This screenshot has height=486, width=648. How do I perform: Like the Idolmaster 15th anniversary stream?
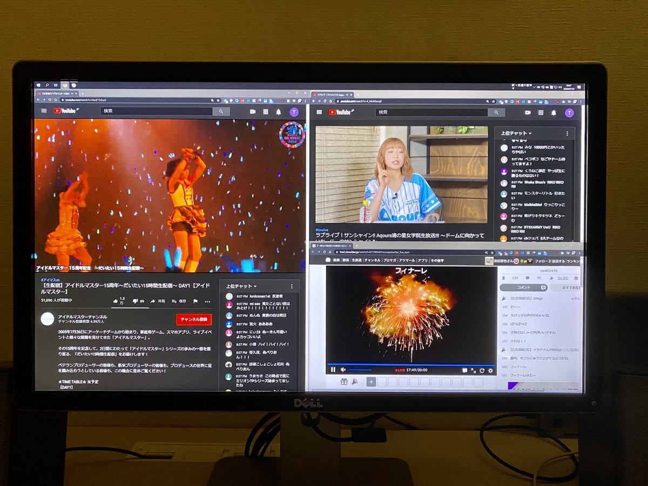pos(118,301)
